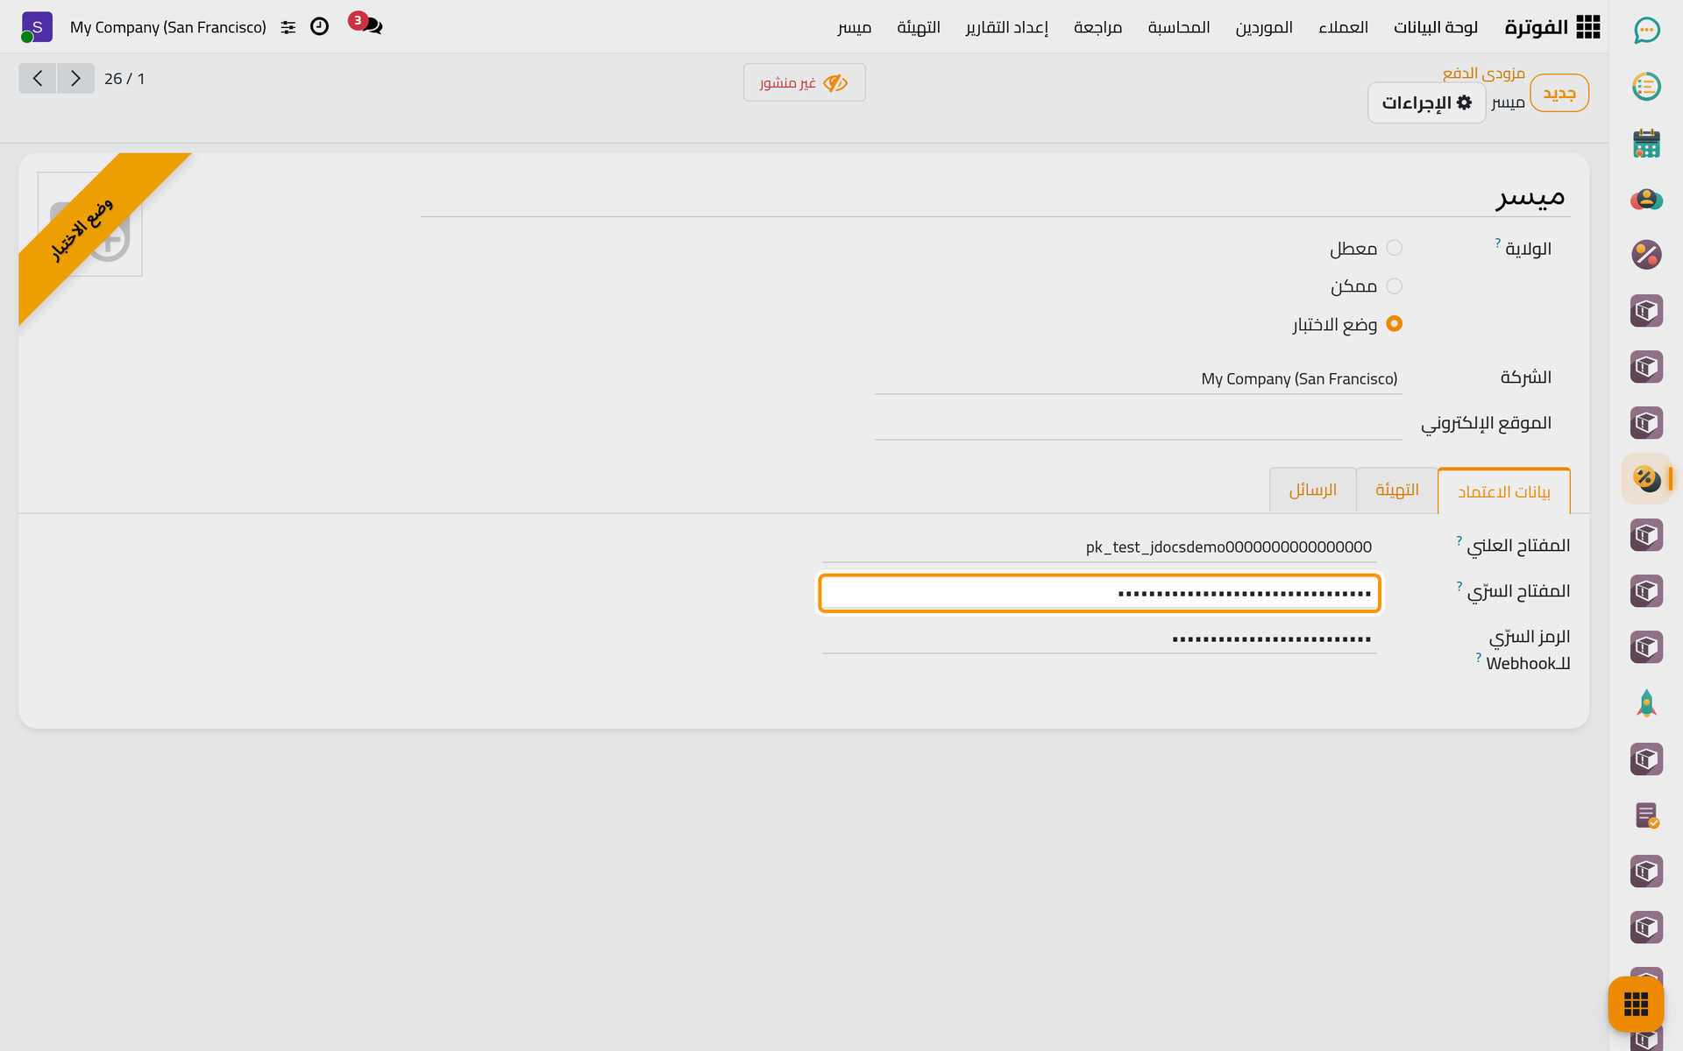The image size is (1683, 1051).
Task: Open the الشركة company field dropdown
Action: [1138, 378]
